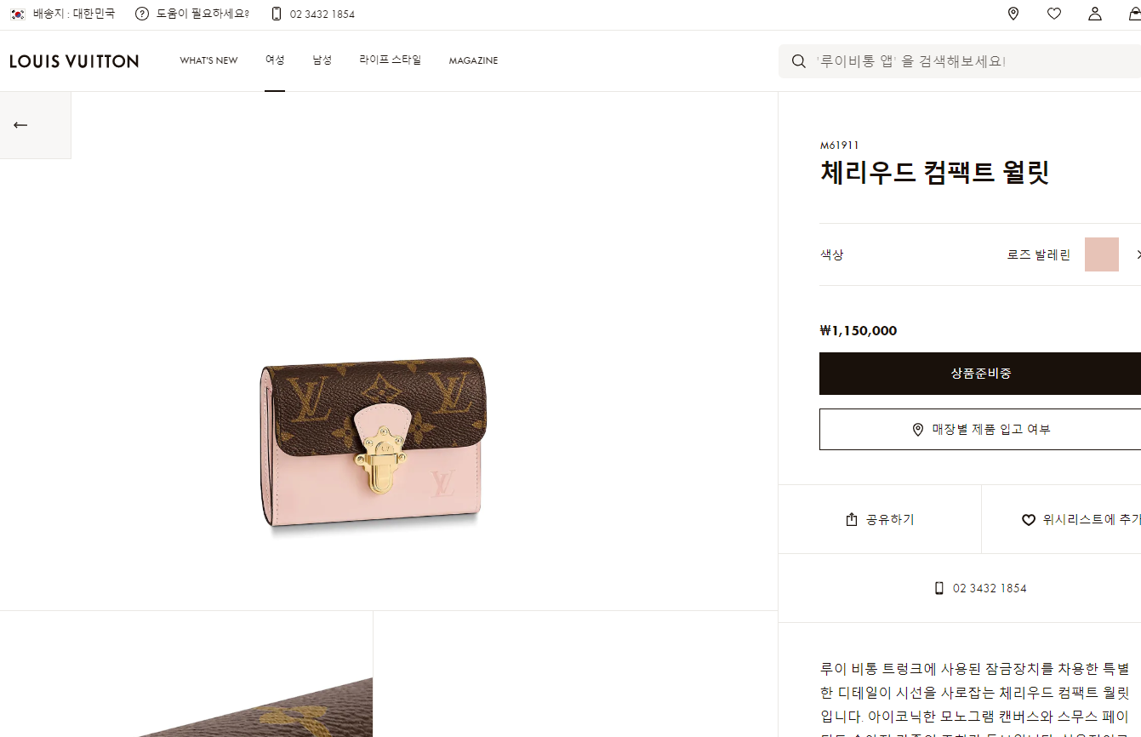Screen dimensions: 1141x737
Task: Click the share icon next to 공유하기
Action: (x=852, y=519)
